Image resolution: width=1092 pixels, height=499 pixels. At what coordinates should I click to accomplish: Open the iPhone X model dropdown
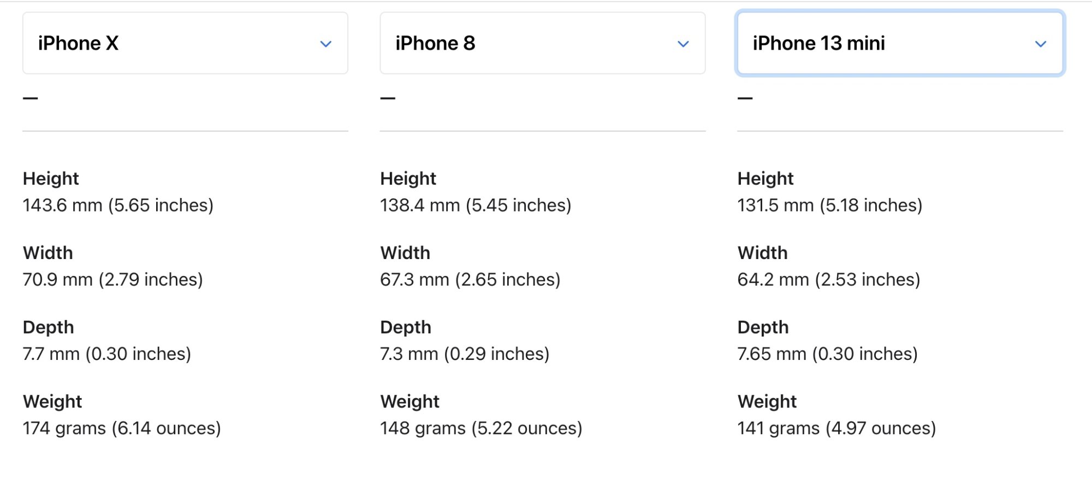(x=185, y=43)
